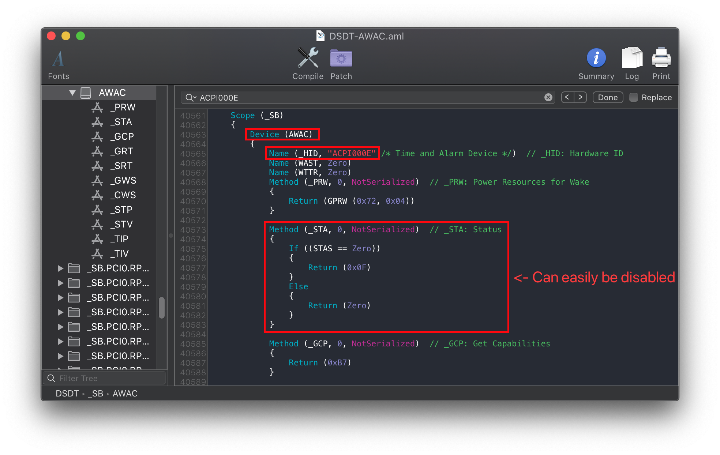Print the DSDT-AWAC document
Screen dimensions: 720x455
tap(661, 62)
